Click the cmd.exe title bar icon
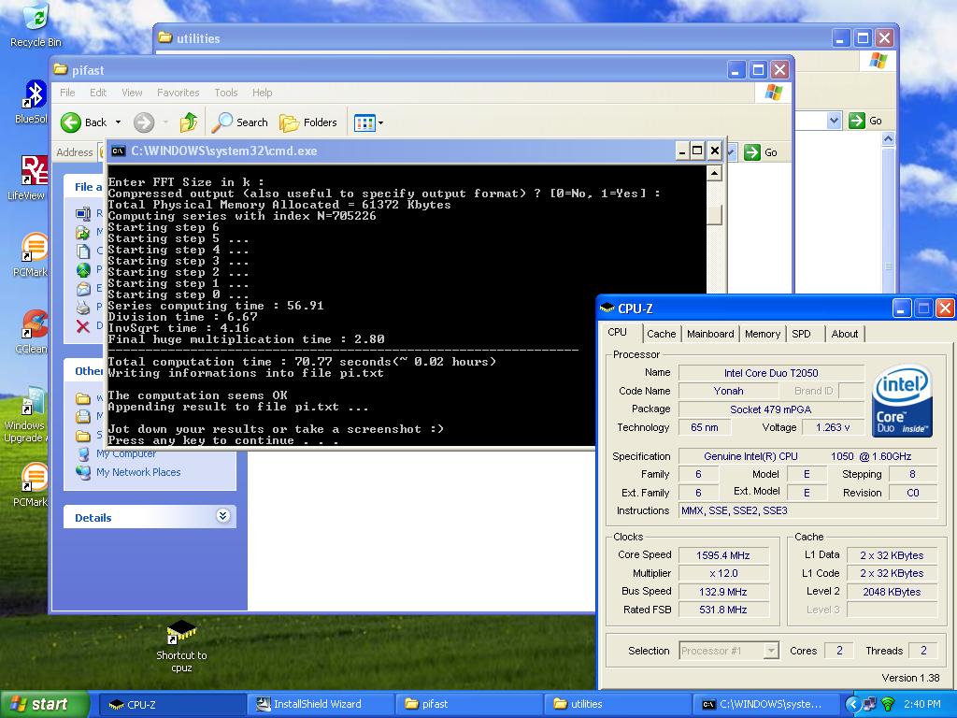Image resolution: width=957 pixels, height=718 pixels. [x=119, y=151]
